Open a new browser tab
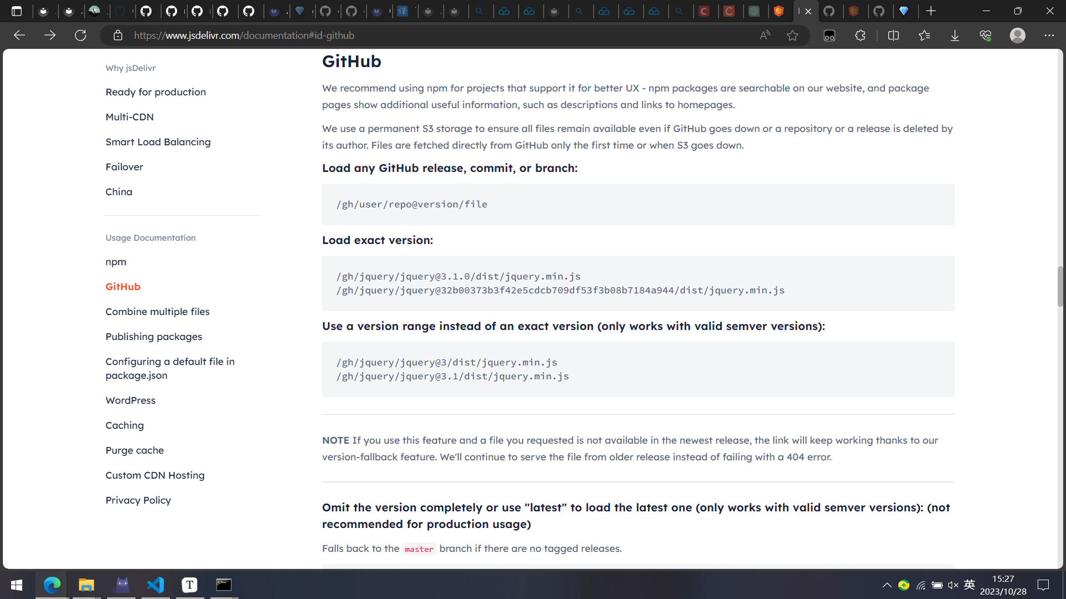 click(931, 11)
